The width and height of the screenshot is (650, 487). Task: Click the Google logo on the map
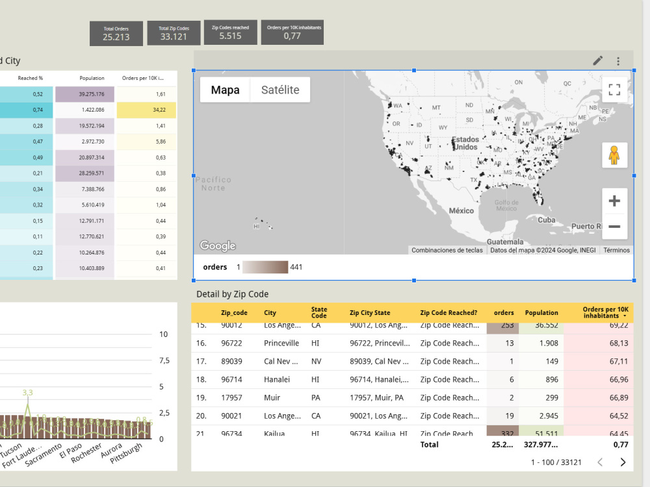click(217, 245)
